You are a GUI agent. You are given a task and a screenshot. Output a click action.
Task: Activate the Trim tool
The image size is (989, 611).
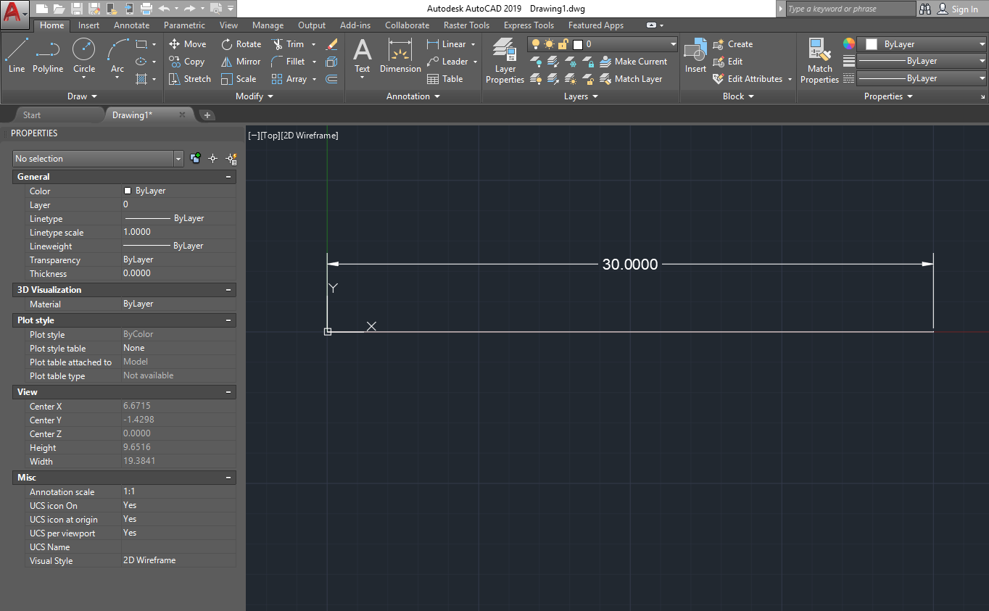pos(287,44)
